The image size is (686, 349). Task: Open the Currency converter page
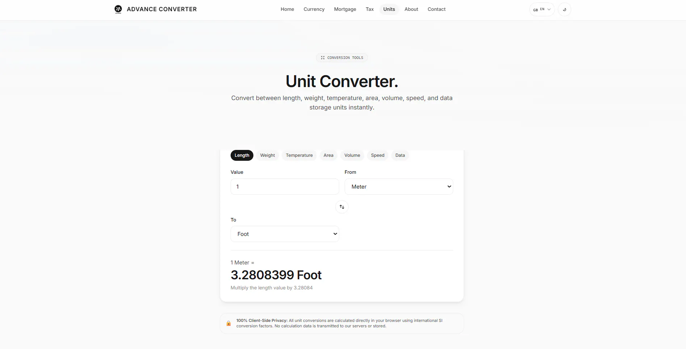314,9
